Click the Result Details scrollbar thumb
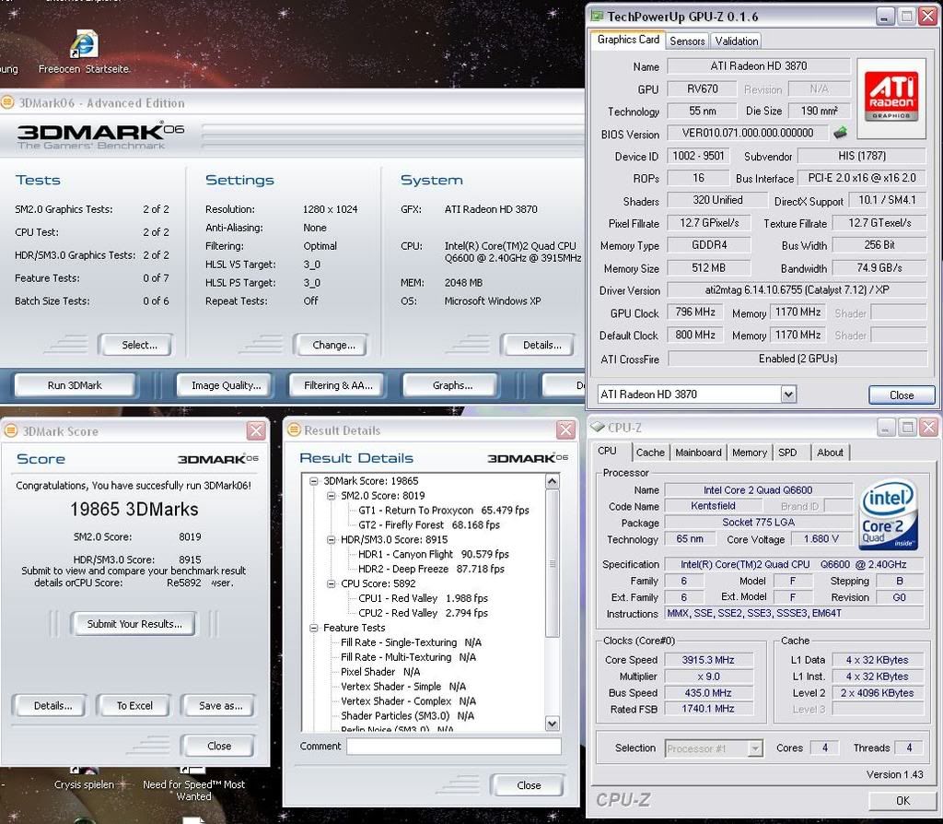Viewport: 943px width, 824px height. [553, 563]
